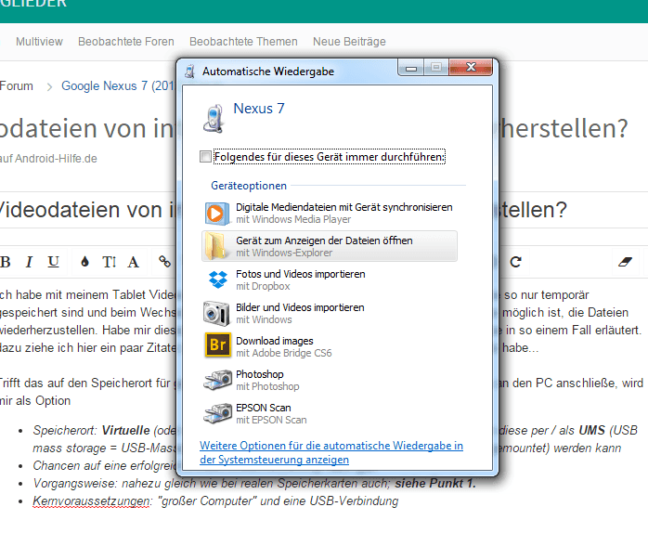Click the Windows camera import icon
This screenshot has width=648, height=559.
tap(216, 313)
